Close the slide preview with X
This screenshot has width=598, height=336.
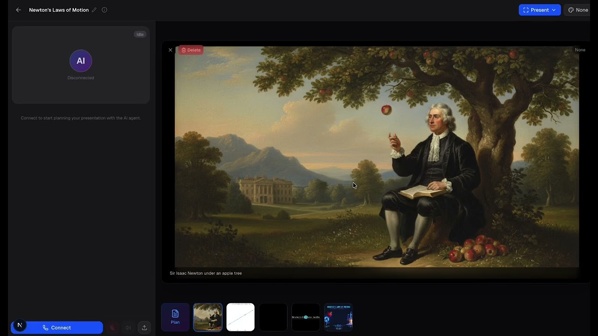pyautogui.click(x=171, y=50)
